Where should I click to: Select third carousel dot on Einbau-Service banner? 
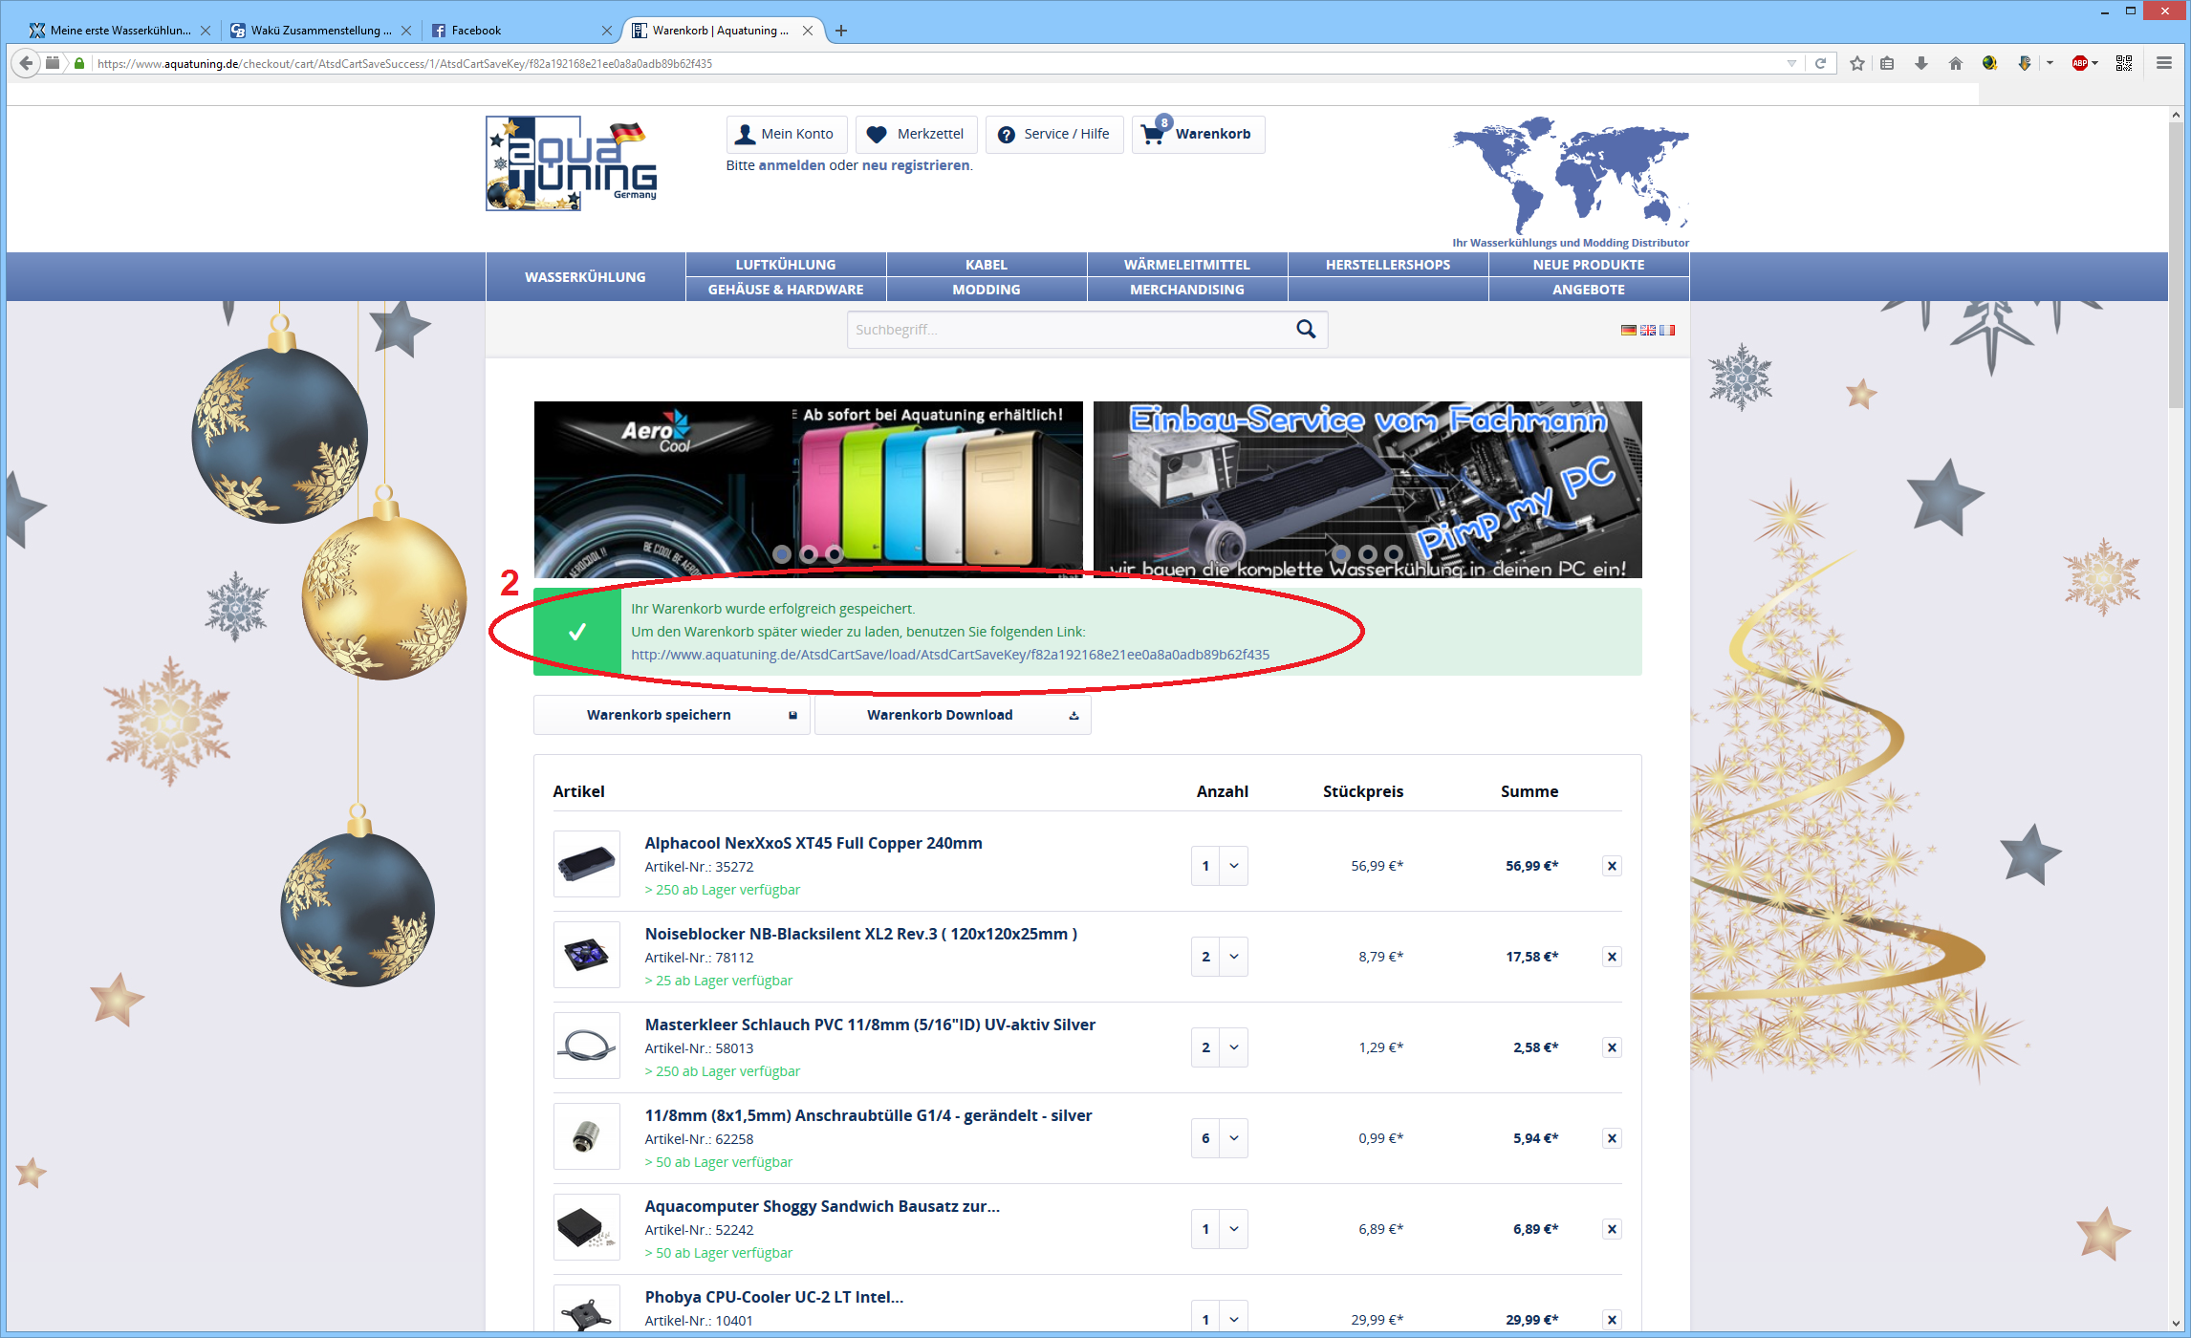1393,553
